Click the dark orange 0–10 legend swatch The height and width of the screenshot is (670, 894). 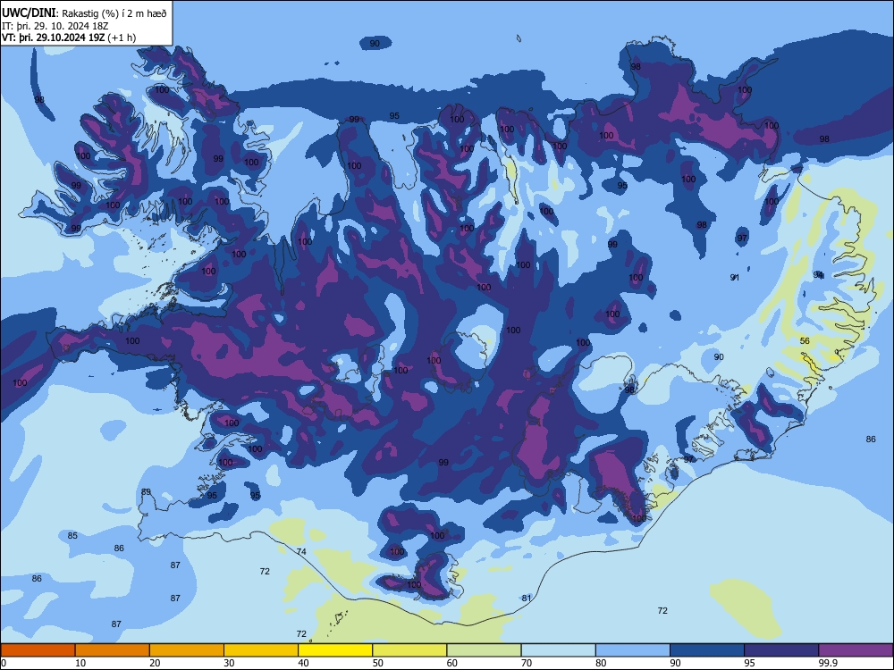tap(38, 650)
